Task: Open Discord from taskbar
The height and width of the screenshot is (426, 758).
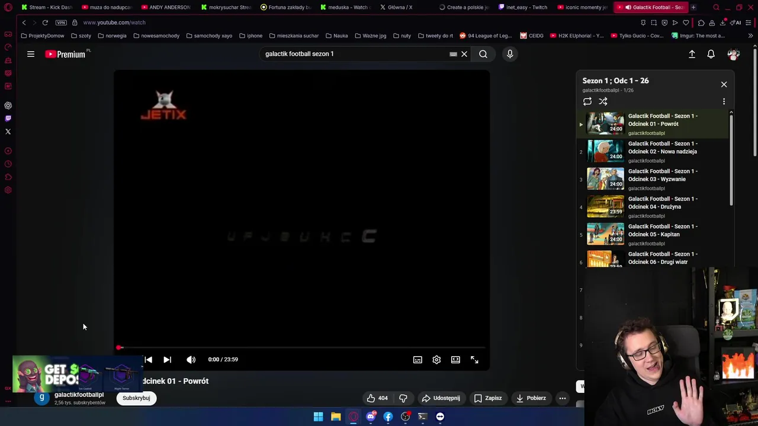Action: 371,417
